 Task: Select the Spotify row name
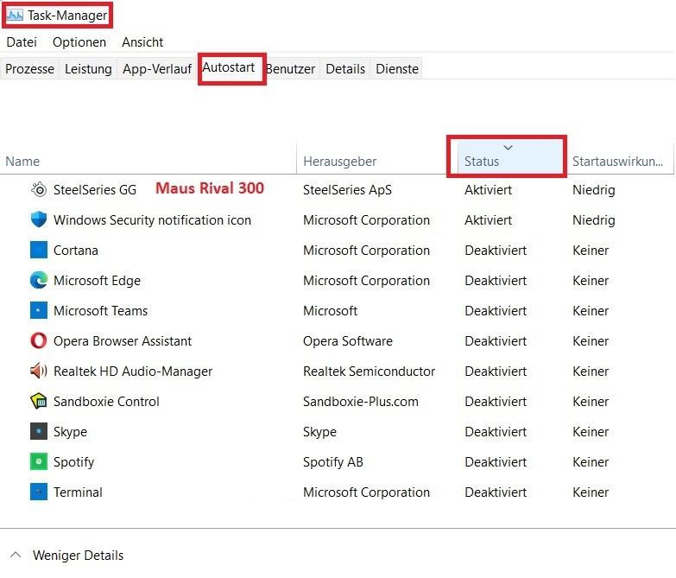73,462
